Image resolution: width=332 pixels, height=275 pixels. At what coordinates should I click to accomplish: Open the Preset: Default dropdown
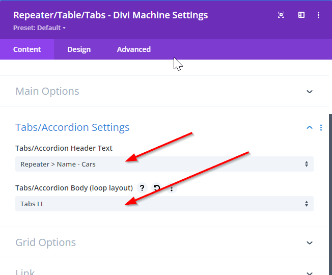tap(40, 28)
